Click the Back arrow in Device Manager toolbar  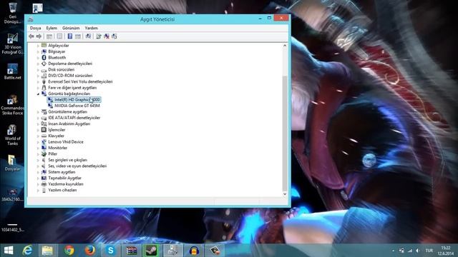point(31,36)
